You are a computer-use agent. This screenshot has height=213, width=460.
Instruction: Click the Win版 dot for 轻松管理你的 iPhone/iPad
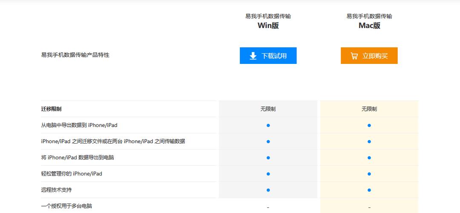coord(268,174)
